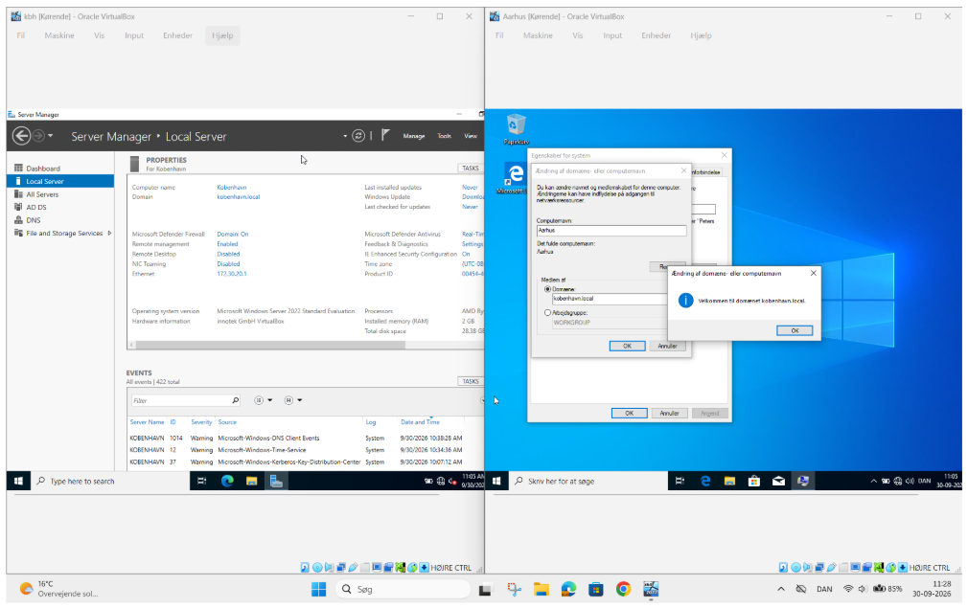Click the magnifier icon in Events filter
The width and height of the screenshot is (968, 608).
tap(235, 401)
